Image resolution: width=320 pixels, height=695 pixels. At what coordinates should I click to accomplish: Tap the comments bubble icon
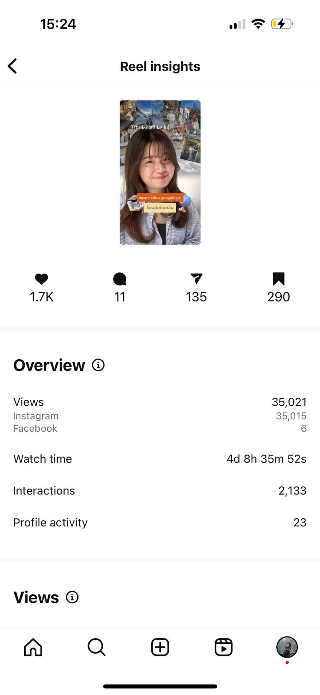120,279
